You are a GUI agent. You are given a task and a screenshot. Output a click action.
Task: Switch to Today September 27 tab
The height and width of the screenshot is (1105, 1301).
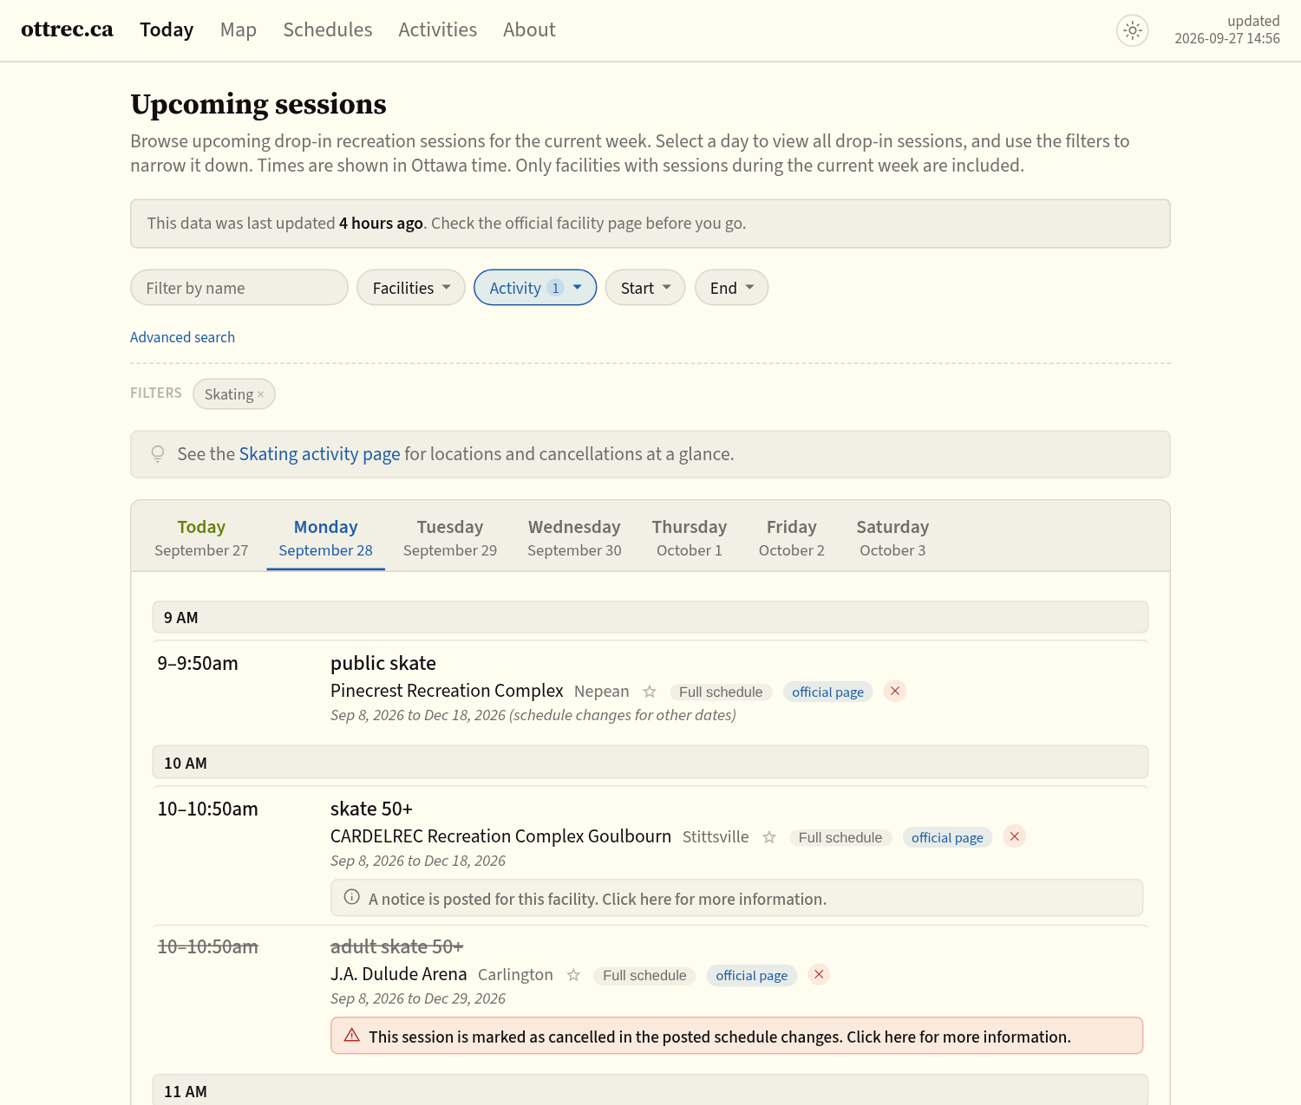pyautogui.click(x=201, y=537)
